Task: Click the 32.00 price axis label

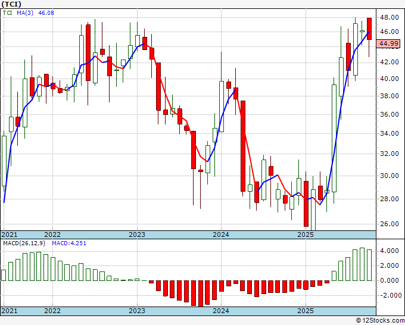Action: coord(389,154)
